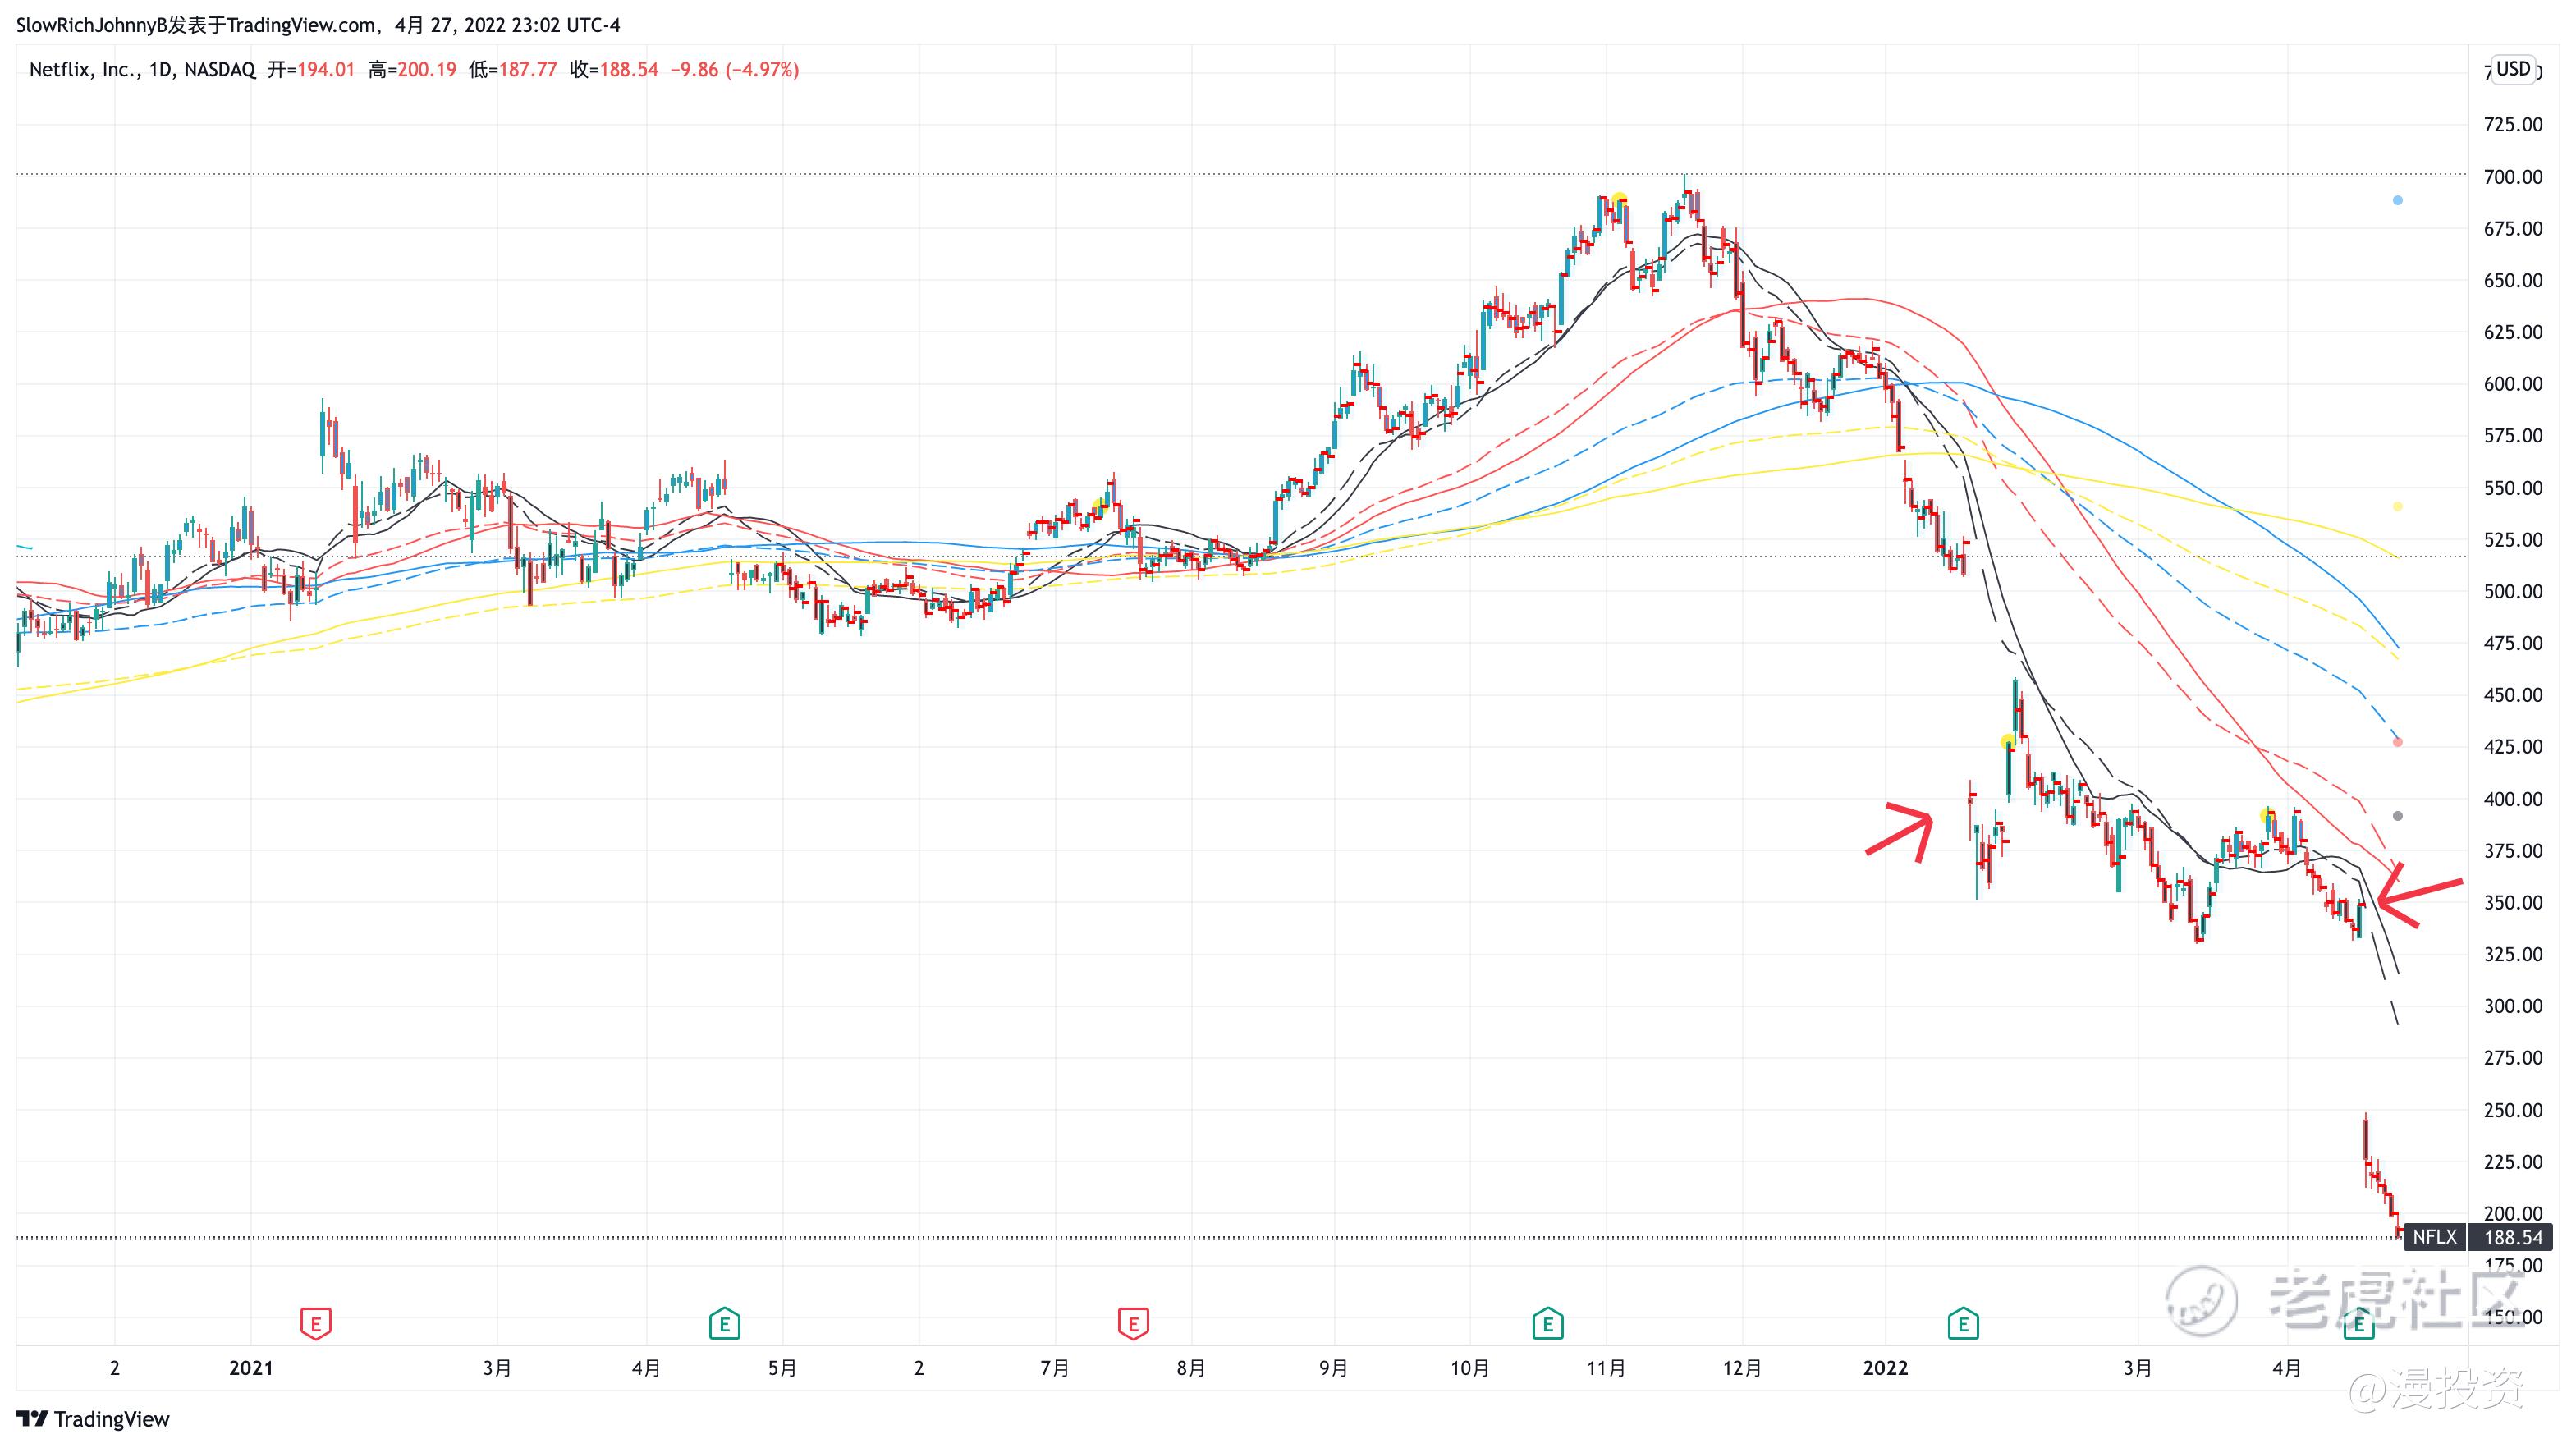Click the 300.00 price axis label
This screenshot has width=2576, height=1448.
2513,1006
